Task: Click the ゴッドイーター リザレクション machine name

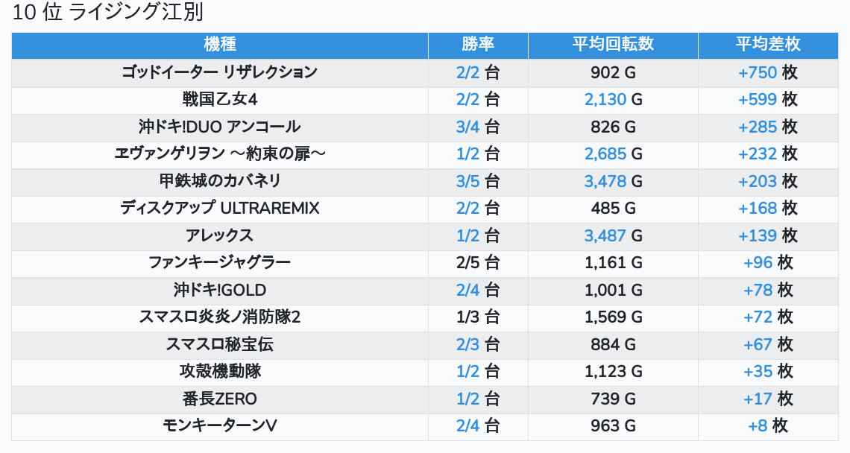Action: 220,72
